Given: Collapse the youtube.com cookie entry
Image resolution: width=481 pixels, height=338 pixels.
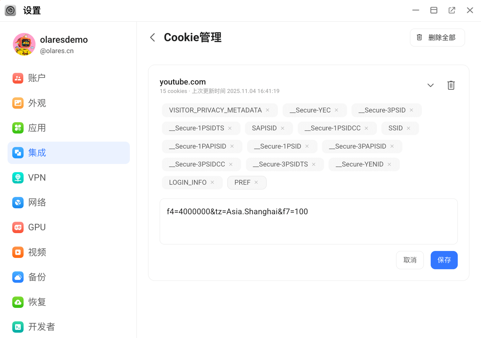Looking at the screenshot, I should 430,85.
